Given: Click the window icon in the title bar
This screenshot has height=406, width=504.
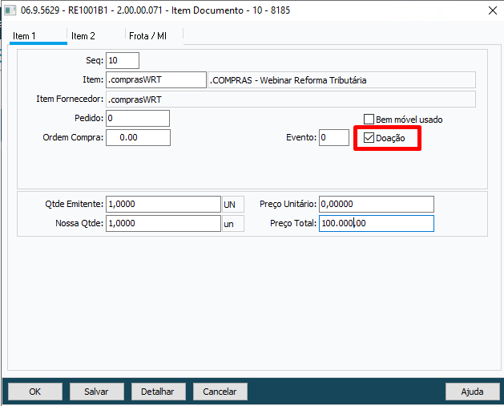Looking at the screenshot, I should [10, 10].
